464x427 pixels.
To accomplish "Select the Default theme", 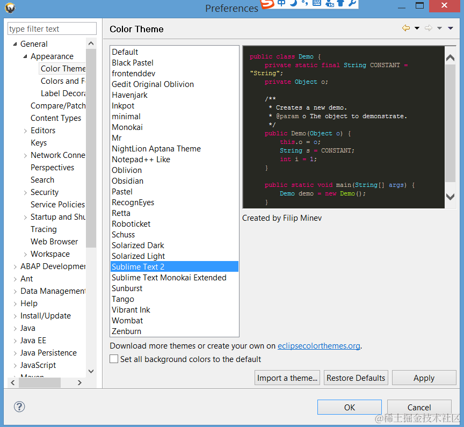I will tap(175, 52).
